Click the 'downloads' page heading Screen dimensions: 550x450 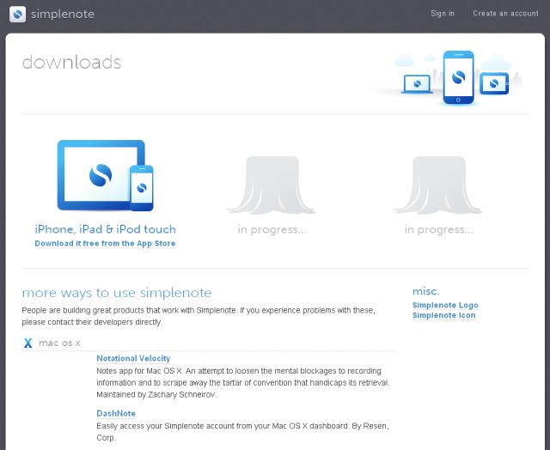click(x=71, y=63)
